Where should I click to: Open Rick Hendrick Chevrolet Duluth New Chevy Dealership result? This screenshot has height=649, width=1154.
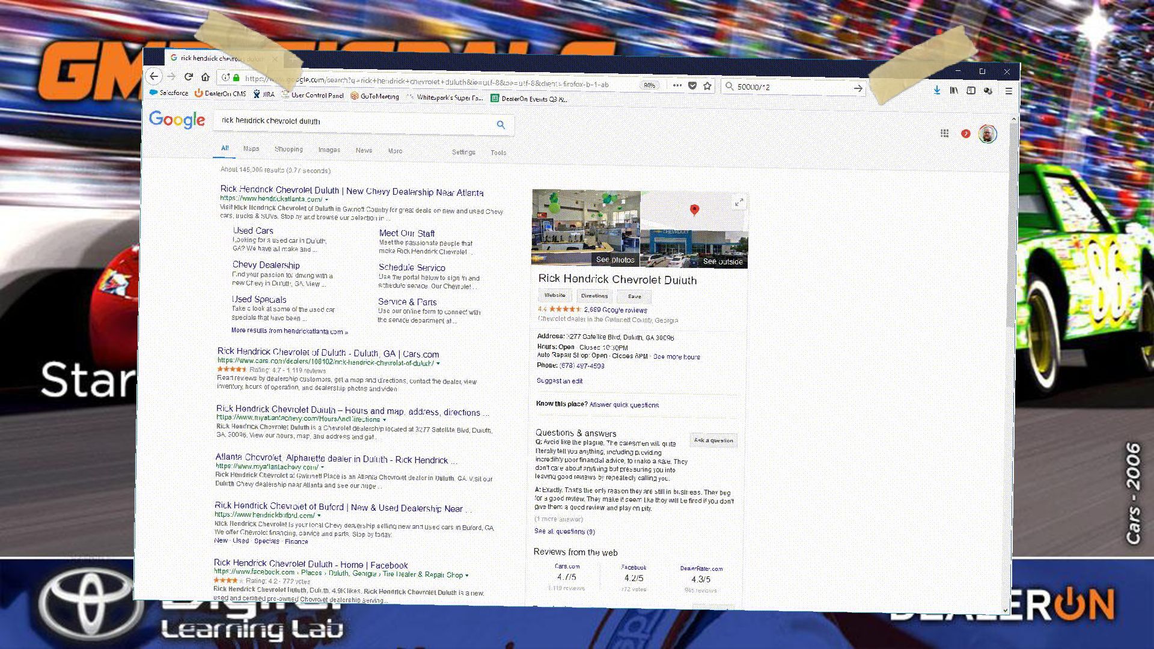click(x=352, y=190)
